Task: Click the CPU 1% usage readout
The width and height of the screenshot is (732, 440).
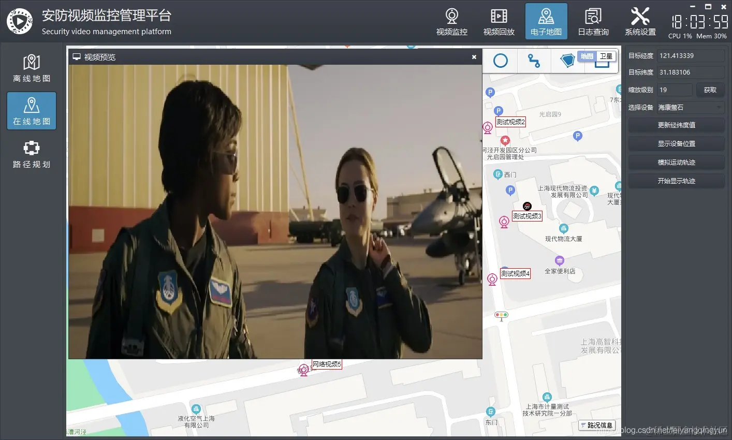Action: pyautogui.click(x=680, y=36)
